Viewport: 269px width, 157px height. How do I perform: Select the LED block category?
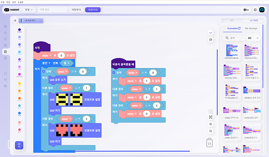coord(20,45)
